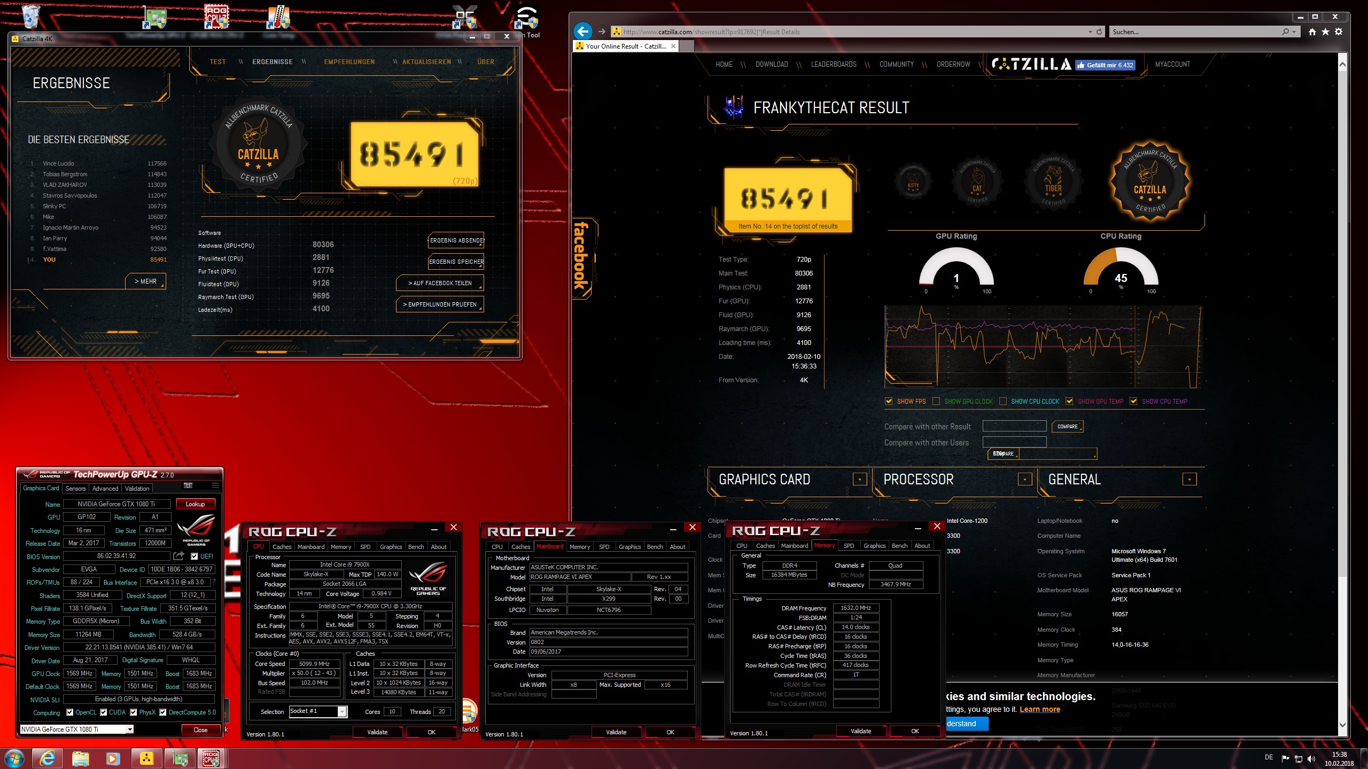
Task: Toggle the OpenCL checkbox
Action: (69, 712)
